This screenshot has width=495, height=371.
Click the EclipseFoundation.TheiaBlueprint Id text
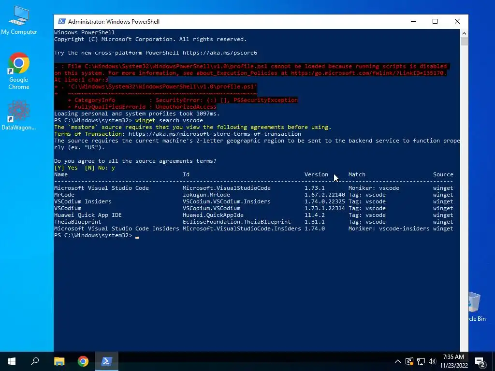236,222
